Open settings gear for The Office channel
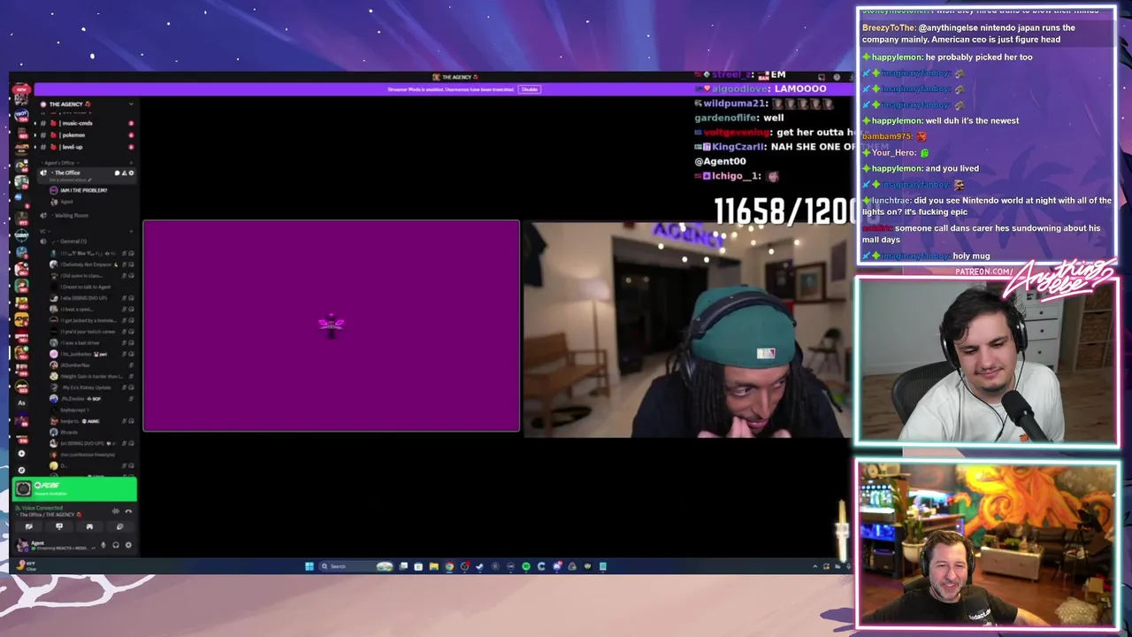This screenshot has width=1132, height=637. 132,173
